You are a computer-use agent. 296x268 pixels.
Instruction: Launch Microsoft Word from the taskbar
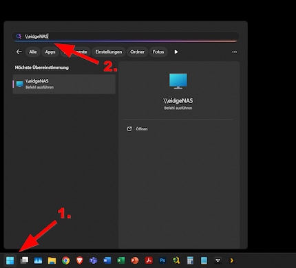[107, 260]
